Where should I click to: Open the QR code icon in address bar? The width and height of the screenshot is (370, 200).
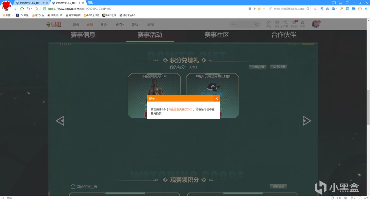250,9
